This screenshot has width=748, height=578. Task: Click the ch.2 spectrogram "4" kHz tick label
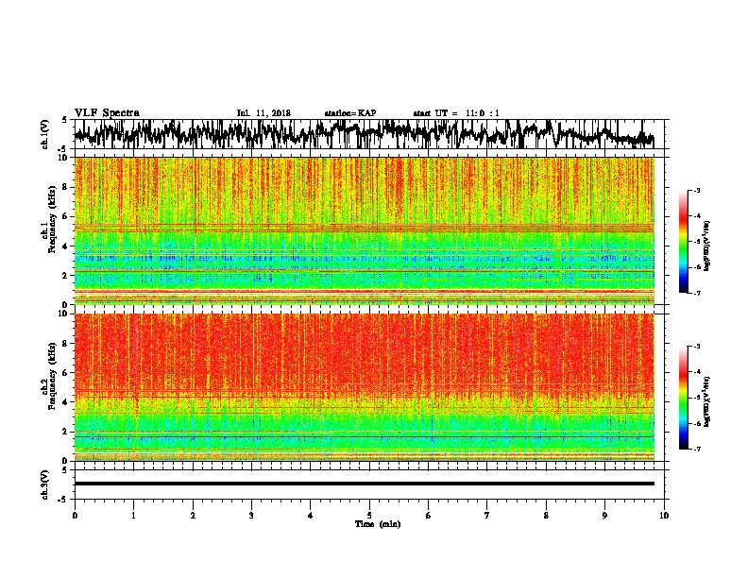[66, 402]
